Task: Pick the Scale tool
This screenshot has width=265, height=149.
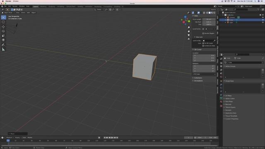Action: point(3,36)
